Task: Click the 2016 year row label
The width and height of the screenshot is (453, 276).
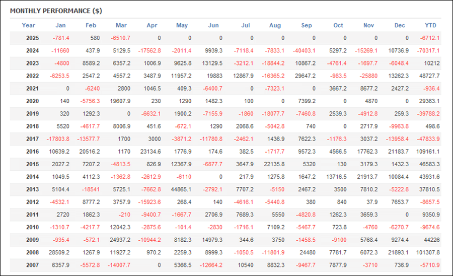Action: tap(32, 152)
